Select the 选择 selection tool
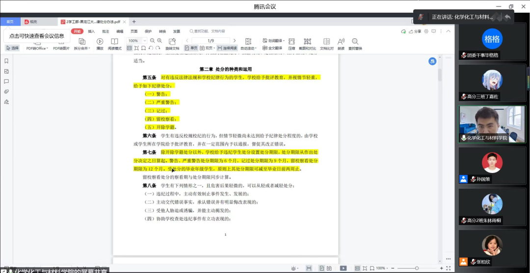The image size is (530, 273). pos(12,48)
